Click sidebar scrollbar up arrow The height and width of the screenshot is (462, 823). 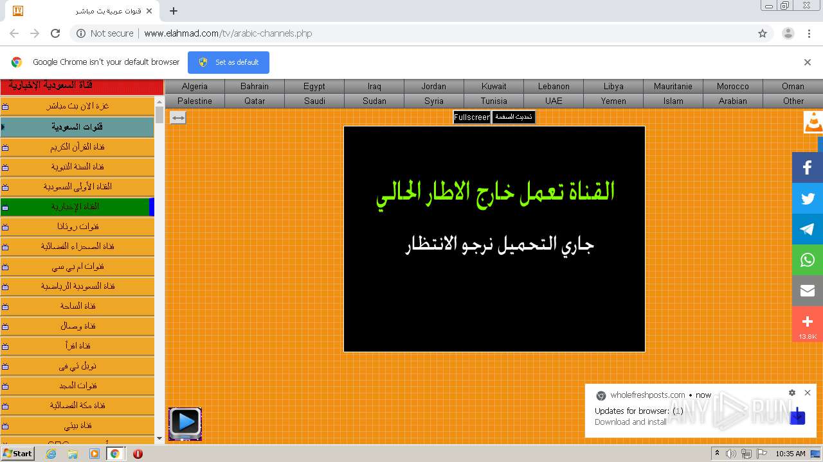tap(159, 101)
